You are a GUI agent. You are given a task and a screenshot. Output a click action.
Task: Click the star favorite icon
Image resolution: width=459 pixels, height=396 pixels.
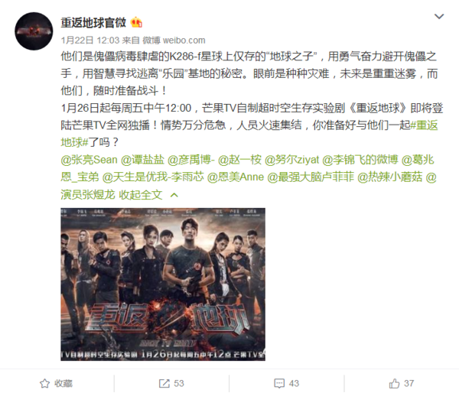[x=44, y=384]
